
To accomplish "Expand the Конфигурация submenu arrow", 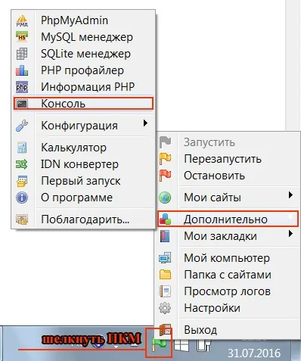I will [x=145, y=123].
